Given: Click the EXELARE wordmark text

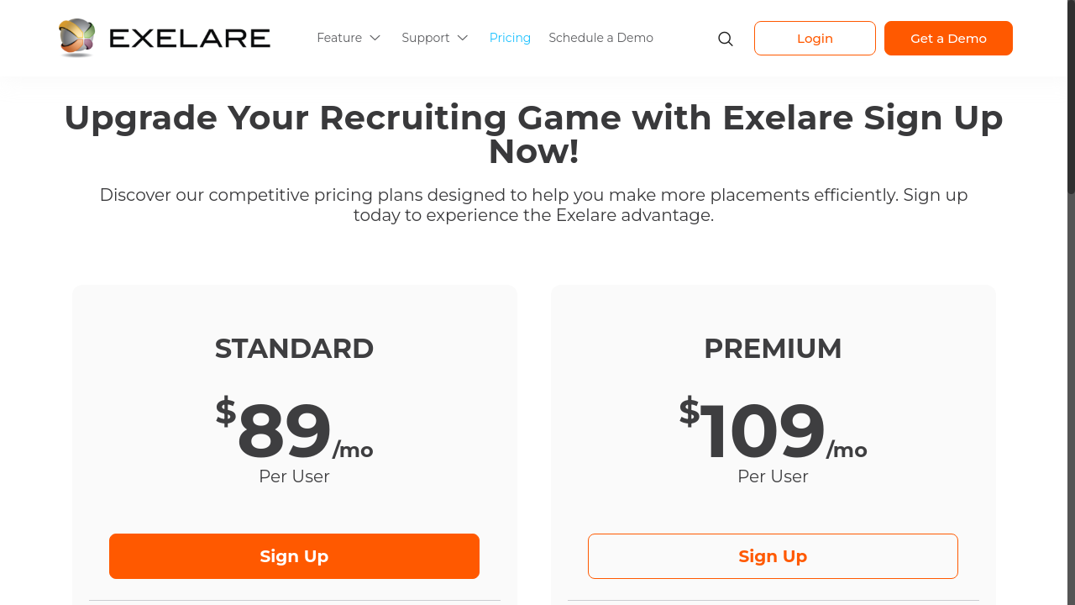Looking at the screenshot, I should tap(190, 37).
